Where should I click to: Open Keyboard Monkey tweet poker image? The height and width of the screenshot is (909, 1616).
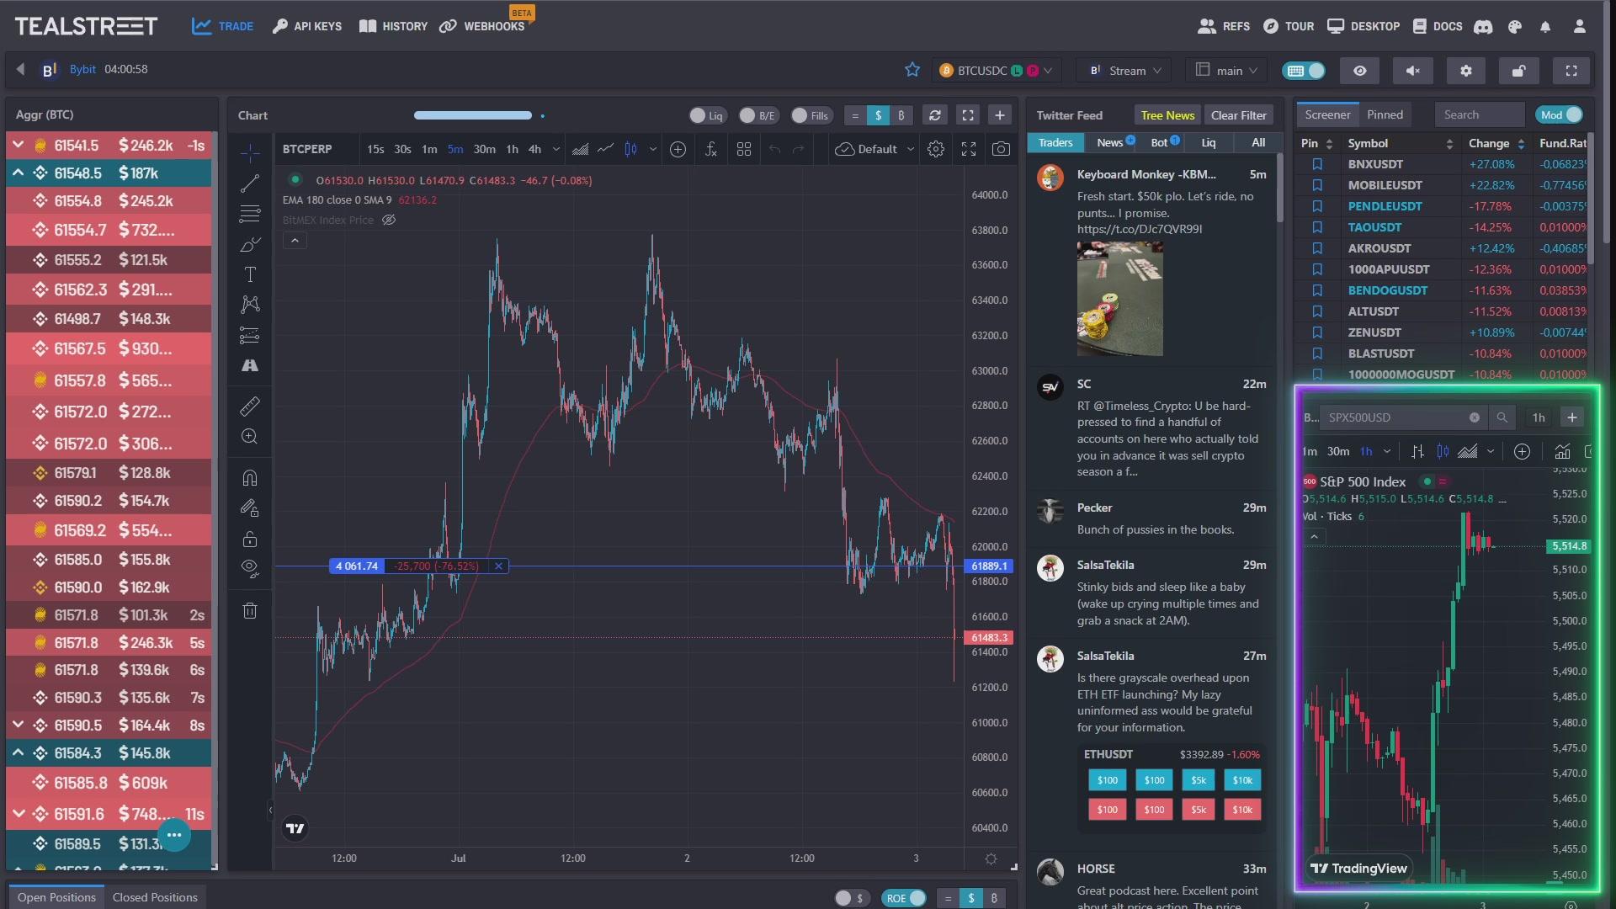coord(1119,299)
